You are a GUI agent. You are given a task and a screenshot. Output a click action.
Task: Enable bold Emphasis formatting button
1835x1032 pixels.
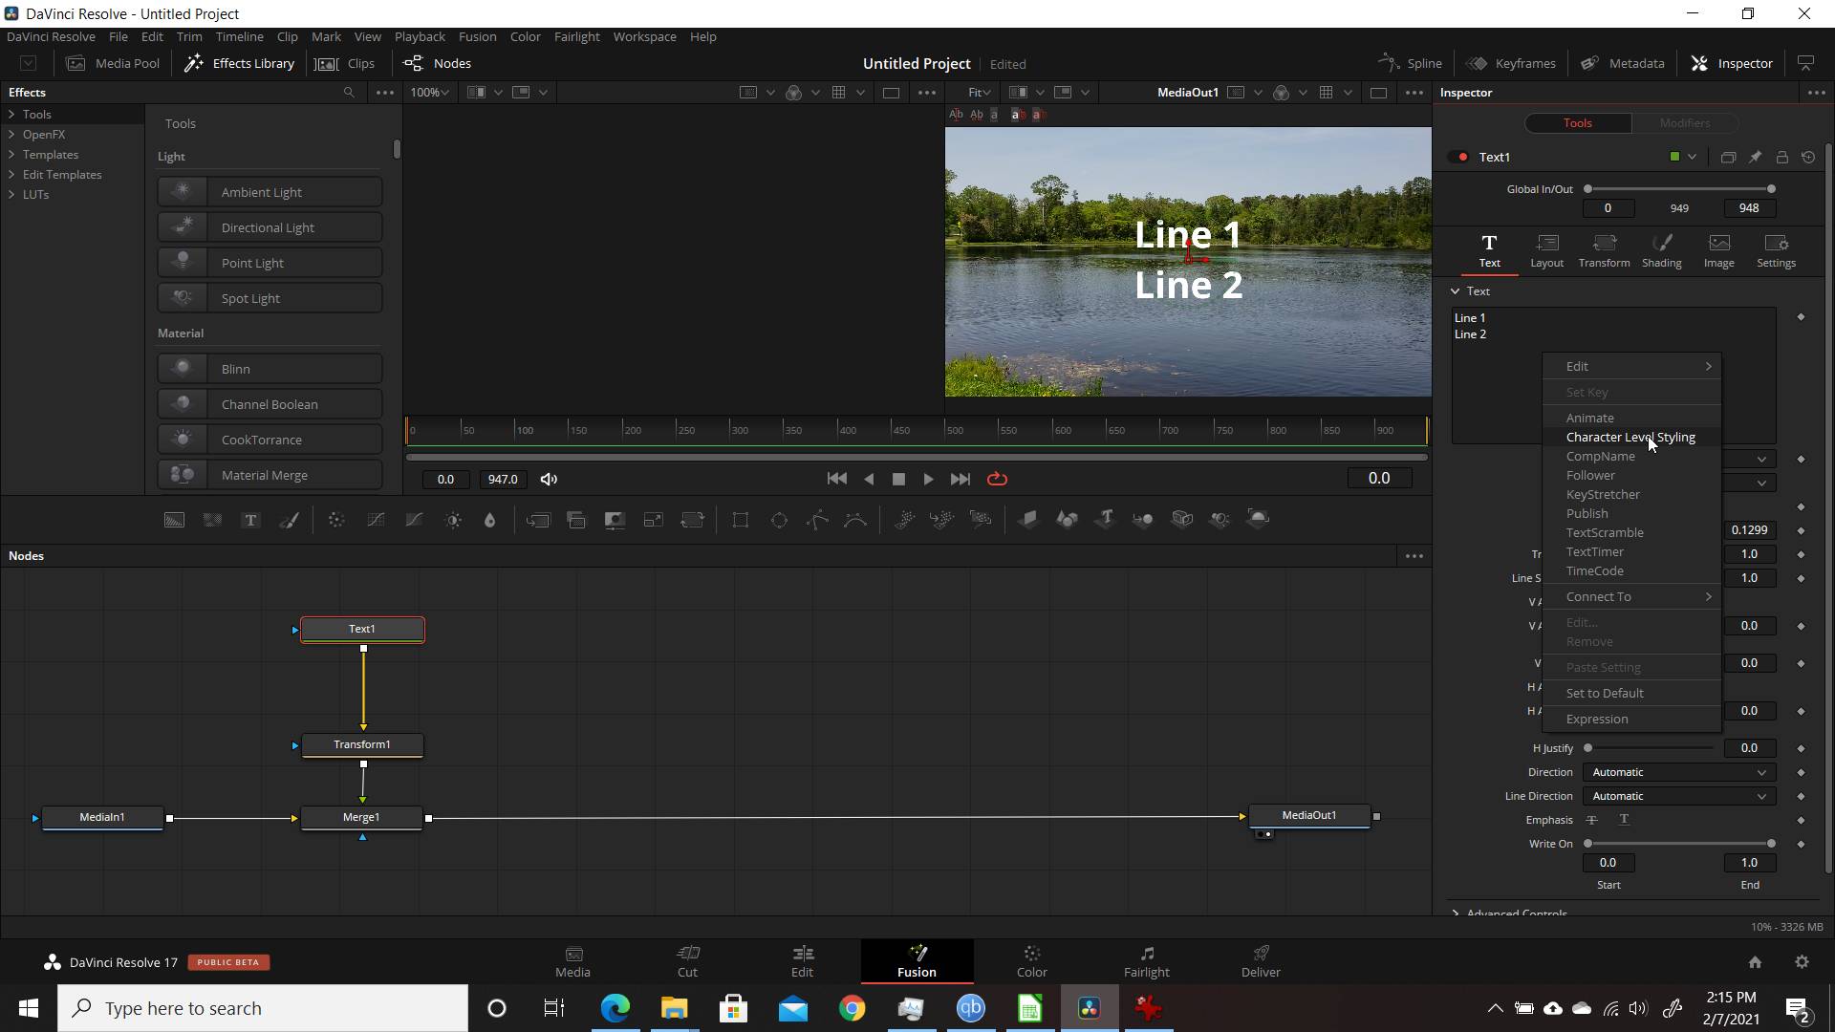(x=1625, y=819)
